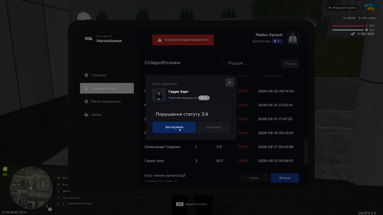The width and height of the screenshot is (383, 215).
Task: Click timestamp 2026-05-12 20:59:10
Action: [275, 161]
